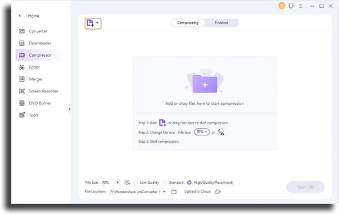Screen dimensions: 339x215
Task: Select the Low Quality radio button
Action: (136, 183)
